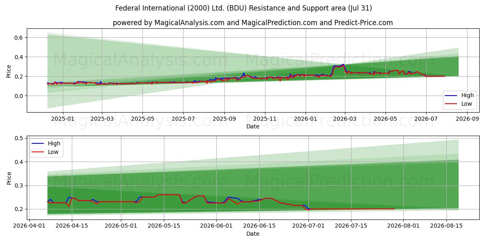Click the '2026-08-01' label on bottom chart
This screenshot has height=243, width=487.
(x=403, y=226)
